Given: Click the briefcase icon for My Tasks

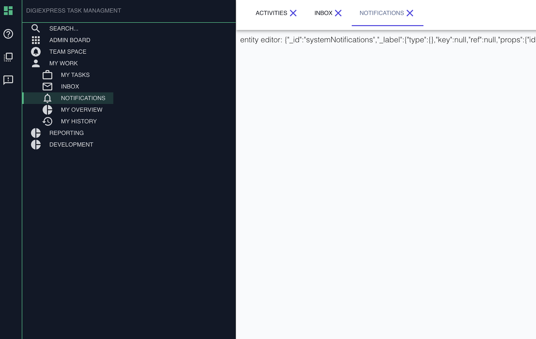Looking at the screenshot, I should [x=47, y=75].
